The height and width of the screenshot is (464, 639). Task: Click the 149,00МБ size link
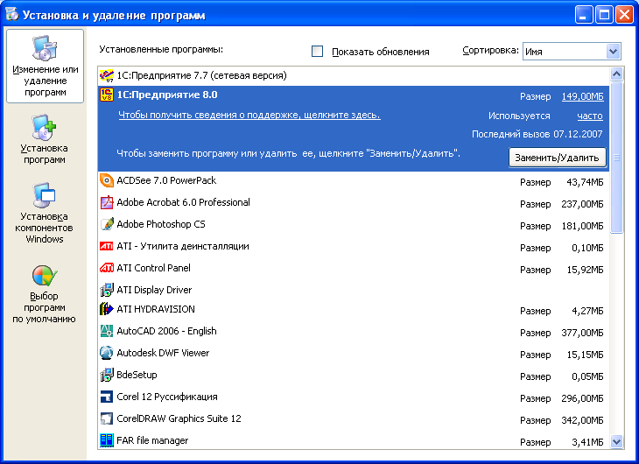point(582,96)
